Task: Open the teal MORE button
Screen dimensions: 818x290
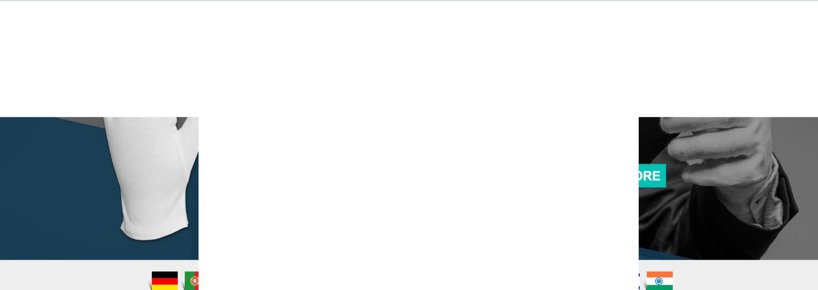Action: [x=652, y=176]
